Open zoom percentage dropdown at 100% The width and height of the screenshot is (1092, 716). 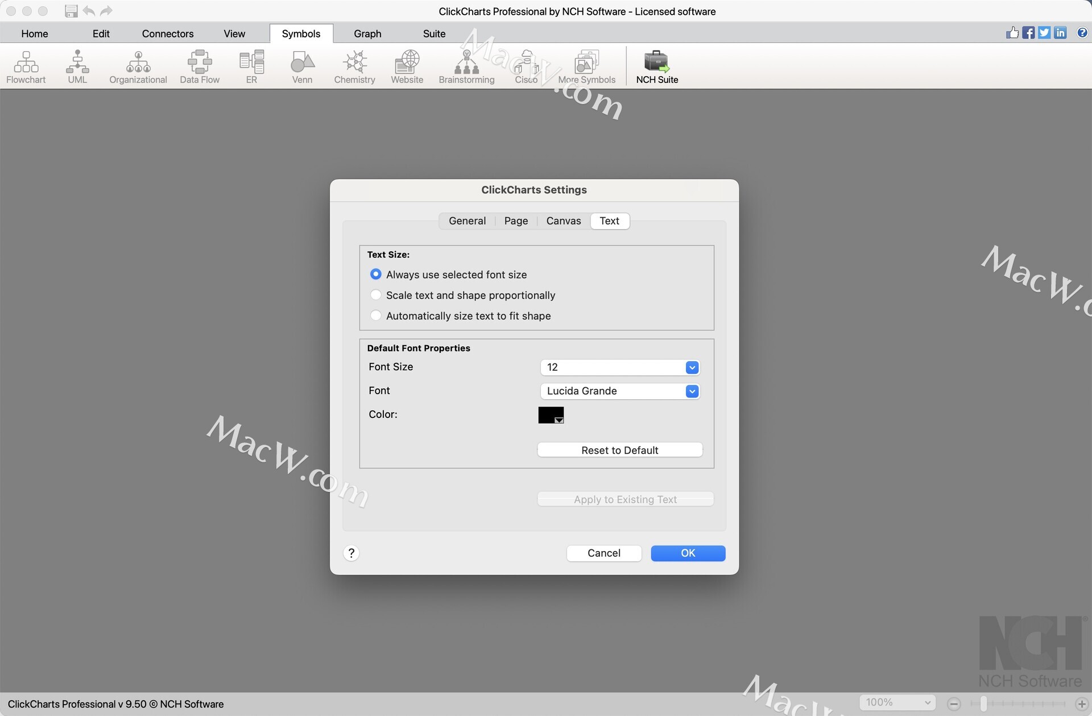tap(897, 702)
